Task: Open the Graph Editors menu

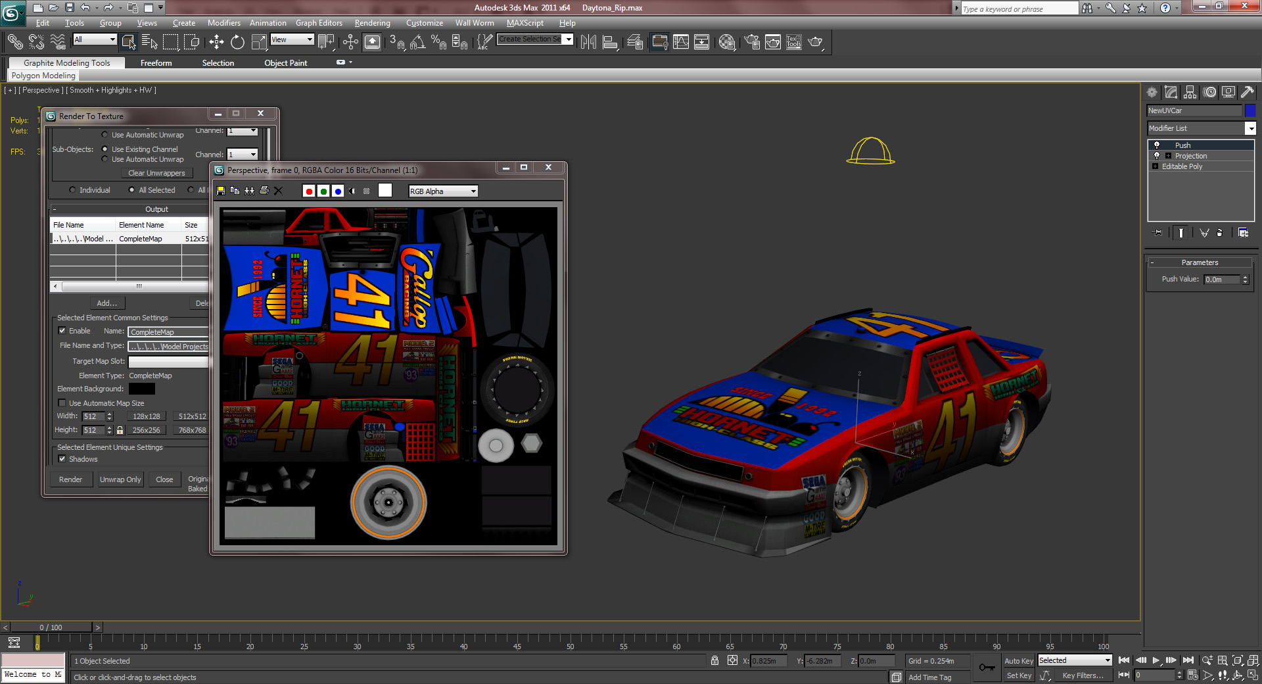Action: [319, 23]
